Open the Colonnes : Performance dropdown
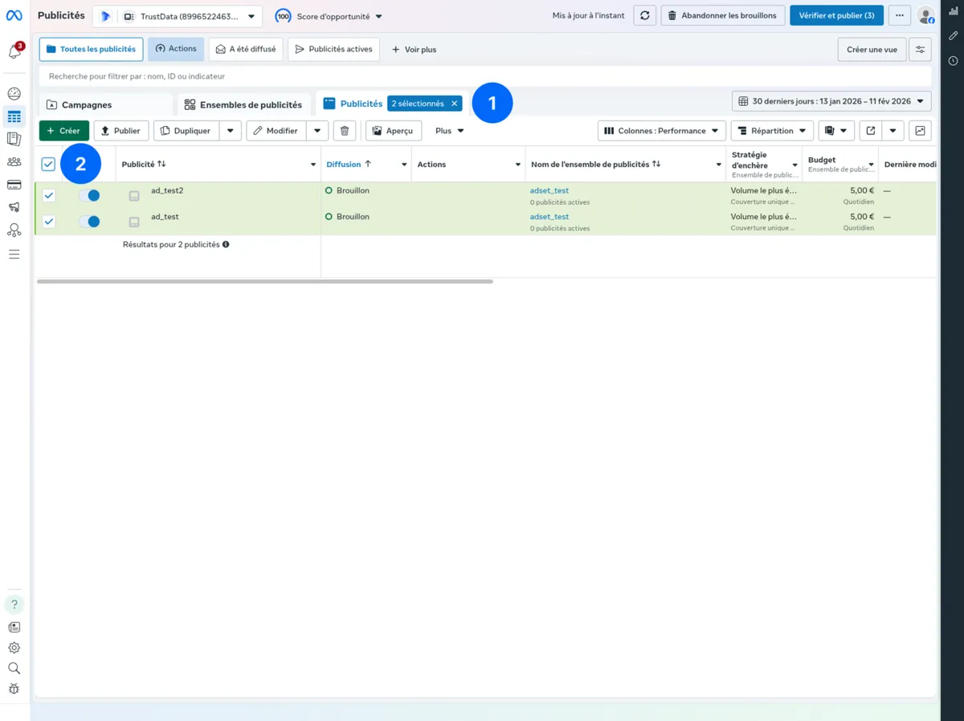This screenshot has width=964, height=721. [x=661, y=130]
